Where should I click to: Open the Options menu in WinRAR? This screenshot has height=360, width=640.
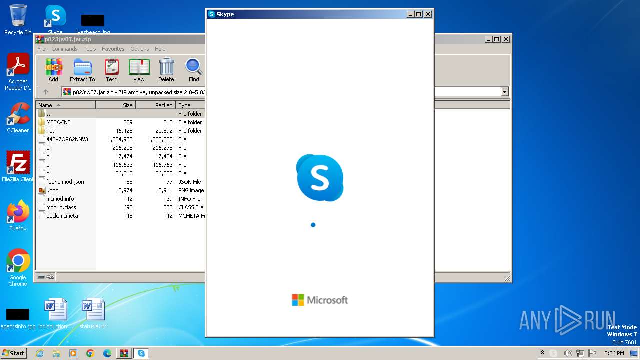(x=140, y=49)
